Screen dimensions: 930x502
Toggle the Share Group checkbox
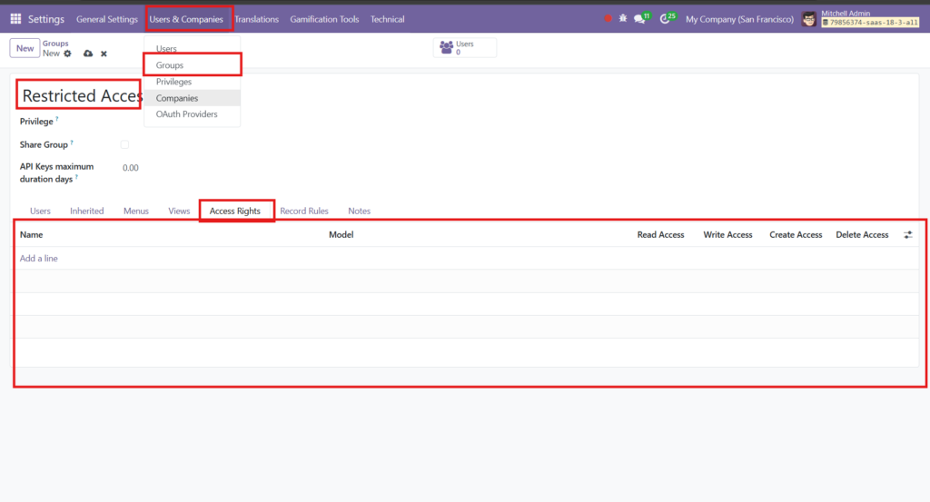coord(124,144)
